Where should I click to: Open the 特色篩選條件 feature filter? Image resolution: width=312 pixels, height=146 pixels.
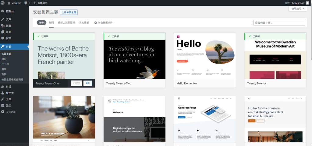[103, 23]
